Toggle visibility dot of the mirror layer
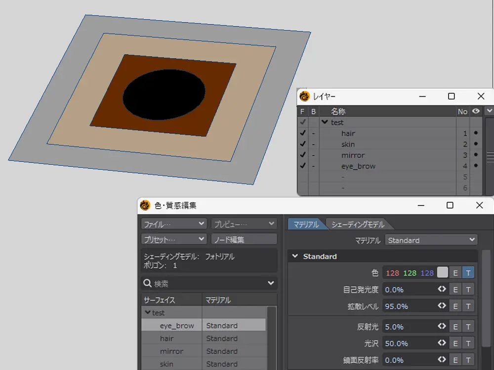The width and height of the screenshot is (494, 370). (476, 155)
